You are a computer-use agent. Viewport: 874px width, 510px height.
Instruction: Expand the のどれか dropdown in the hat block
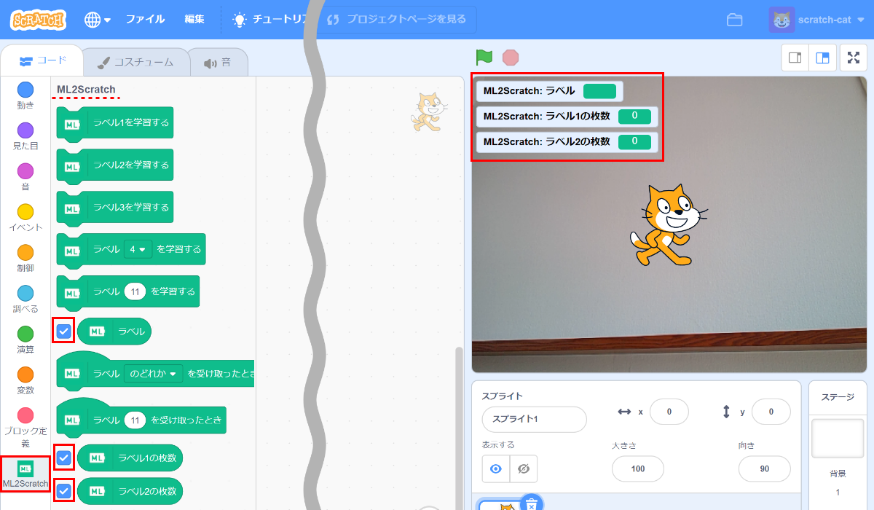click(x=155, y=372)
